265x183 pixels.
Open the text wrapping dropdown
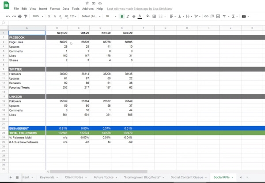189,16
